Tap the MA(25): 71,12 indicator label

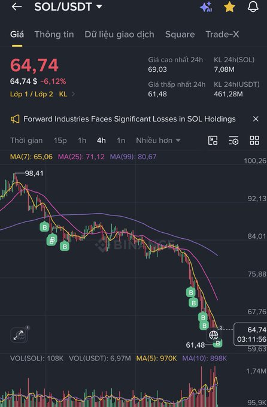(81, 157)
